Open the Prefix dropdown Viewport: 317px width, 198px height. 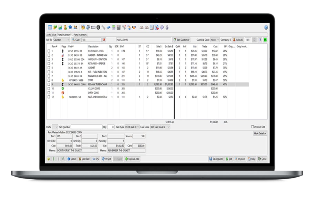click(x=55, y=127)
